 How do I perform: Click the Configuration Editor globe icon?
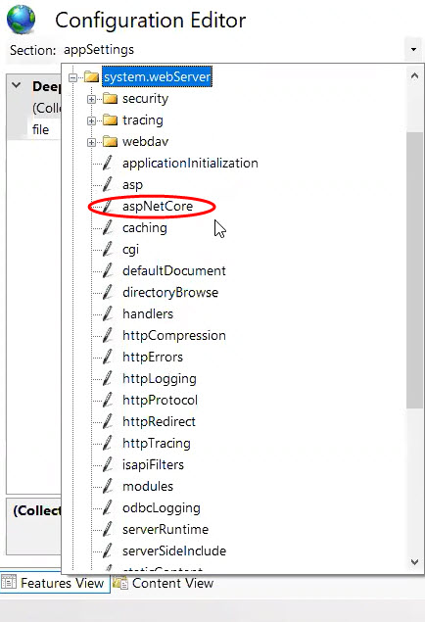click(21, 20)
